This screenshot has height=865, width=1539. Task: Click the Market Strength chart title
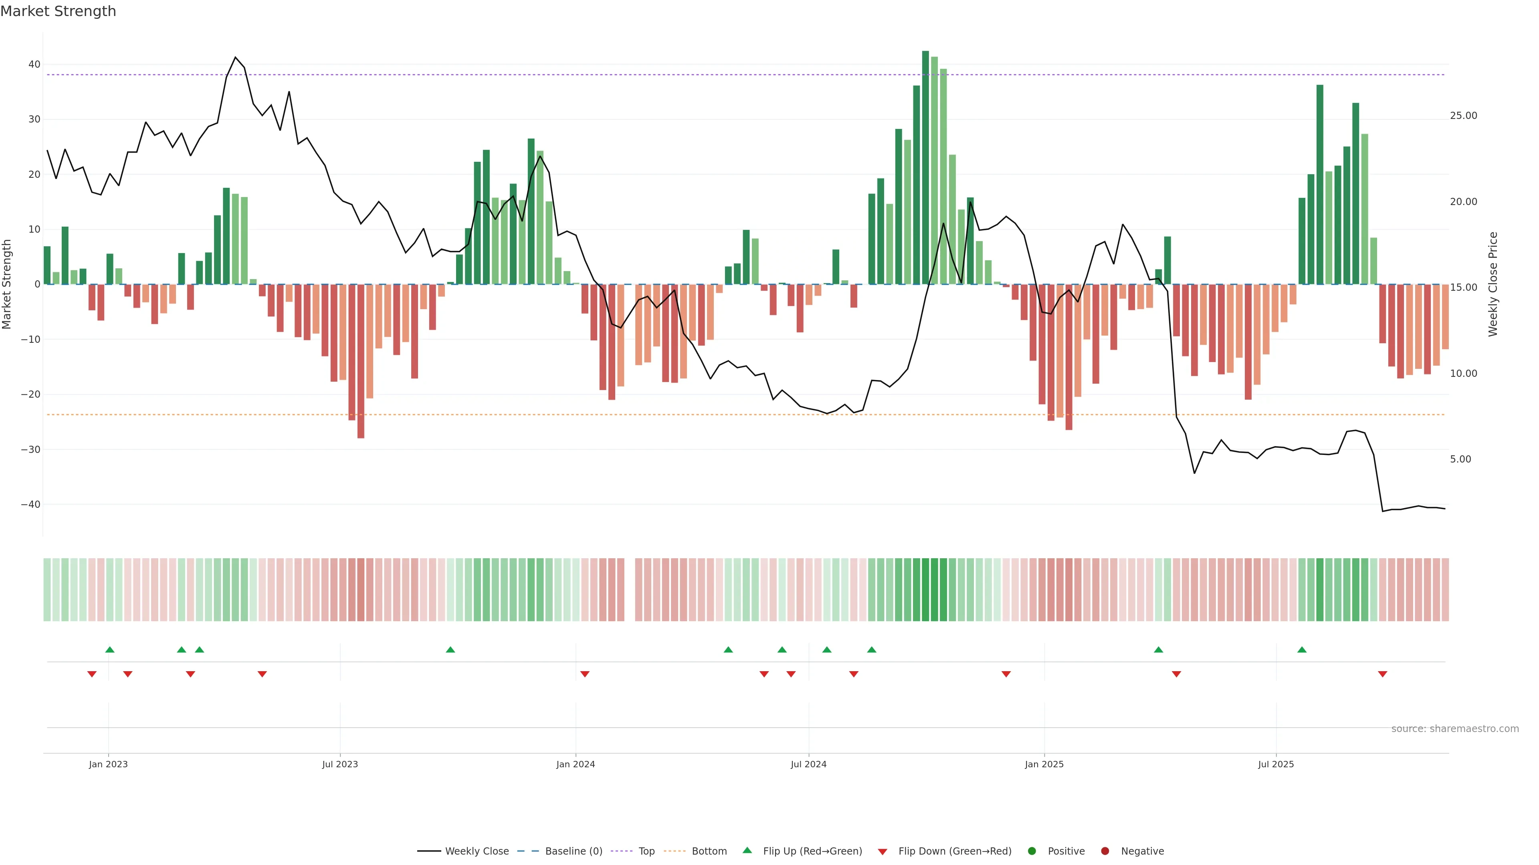58,11
